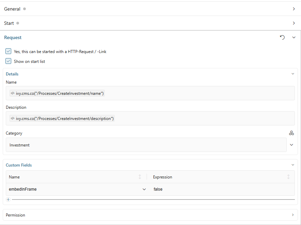Click the code icon in Description field
This screenshot has height=225, width=301.
13,119
